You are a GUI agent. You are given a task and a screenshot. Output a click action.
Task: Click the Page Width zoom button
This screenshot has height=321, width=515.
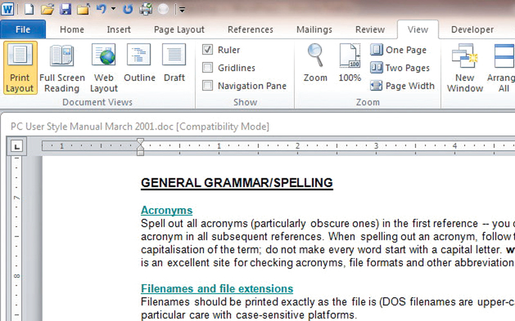tap(402, 86)
